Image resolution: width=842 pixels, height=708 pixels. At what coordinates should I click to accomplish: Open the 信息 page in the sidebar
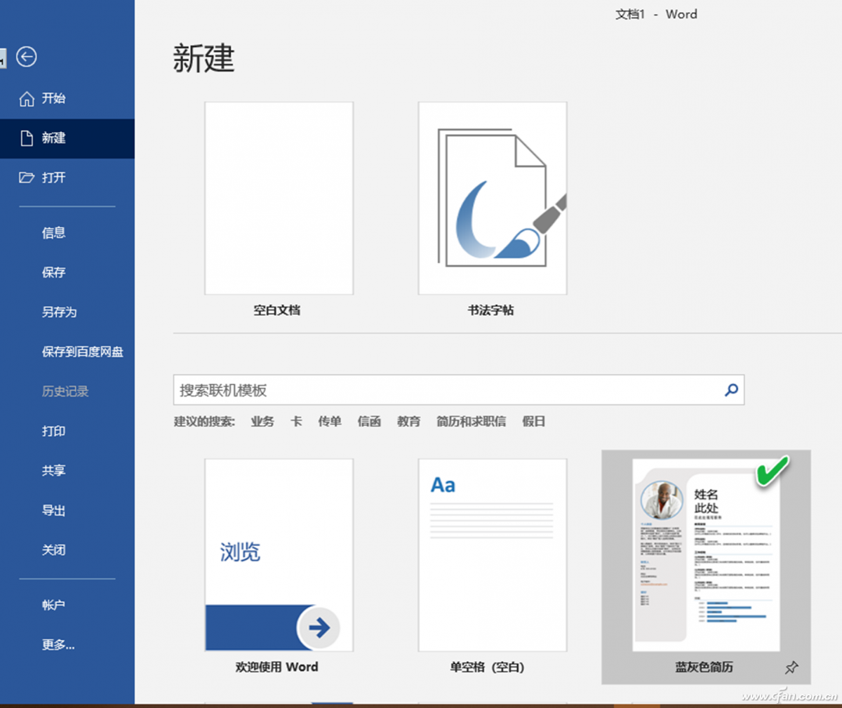pos(53,233)
